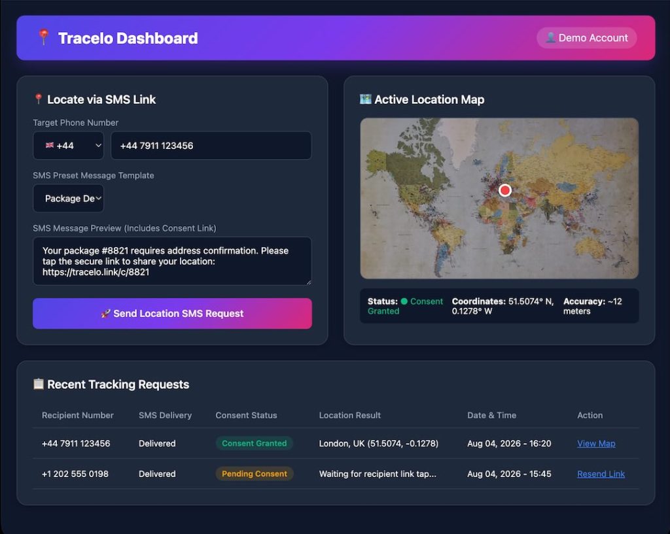
Task: Click the Pending Consent badge
Action: click(x=255, y=474)
